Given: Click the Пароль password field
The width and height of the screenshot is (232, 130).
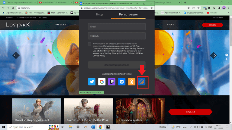Looking at the screenshot, I should [117, 36].
